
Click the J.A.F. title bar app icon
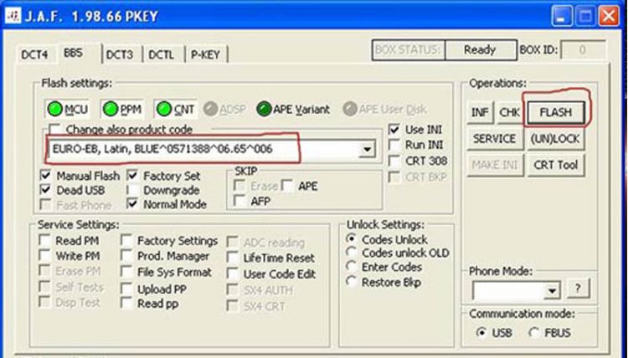coord(13,17)
